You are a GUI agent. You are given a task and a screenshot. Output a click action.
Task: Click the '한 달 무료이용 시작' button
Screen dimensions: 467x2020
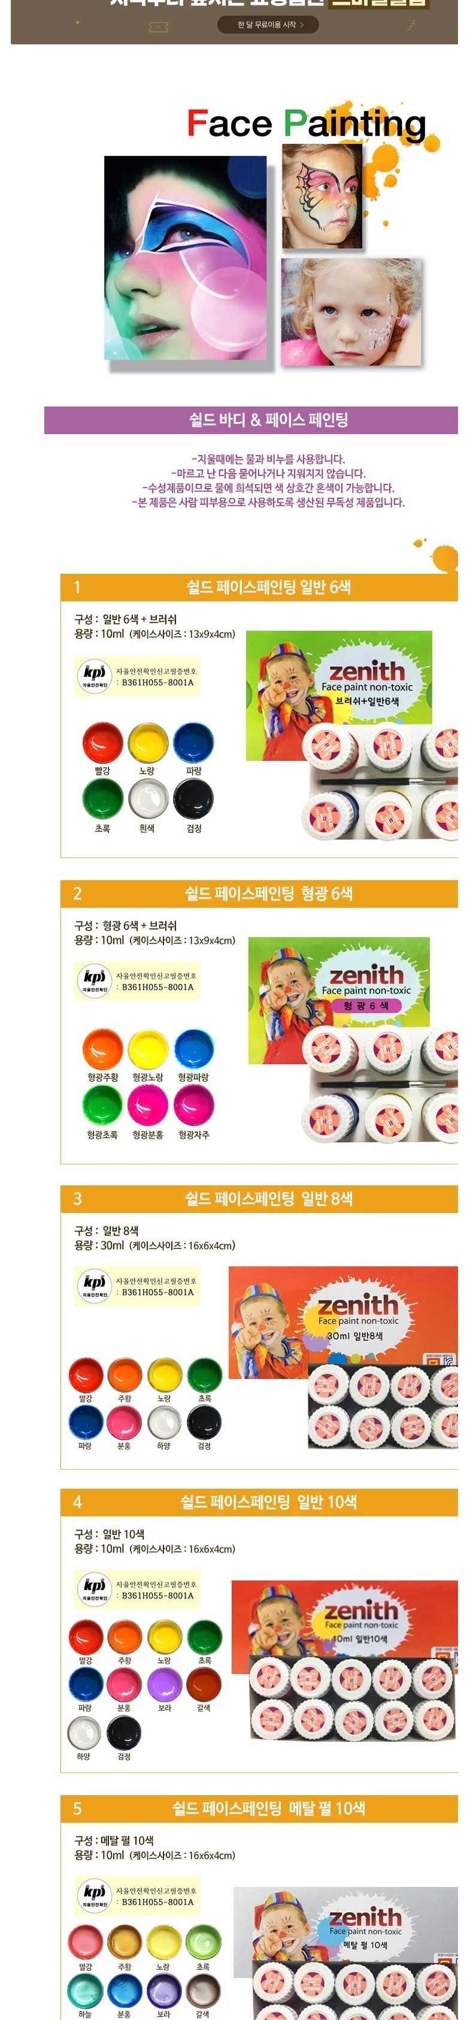(x=267, y=25)
